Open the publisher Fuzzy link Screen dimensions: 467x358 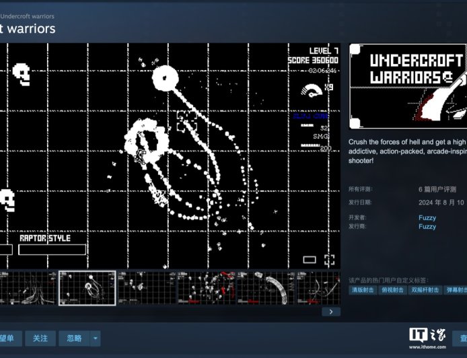tap(427, 227)
